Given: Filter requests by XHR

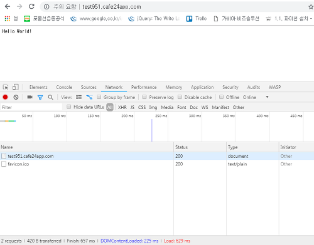Looking at the screenshot, I should coord(122,107).
